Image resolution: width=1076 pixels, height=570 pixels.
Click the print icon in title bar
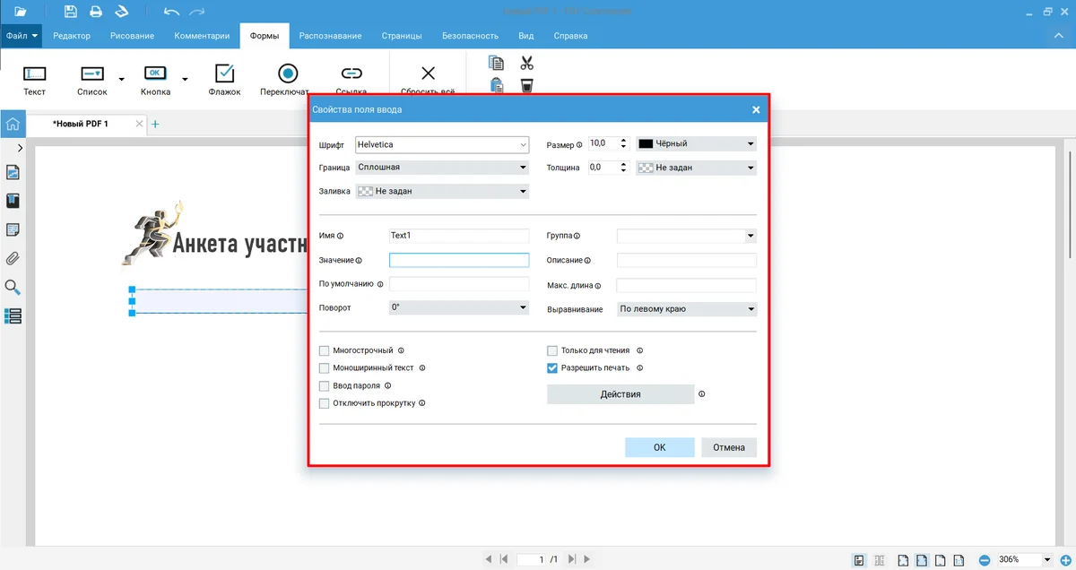(95, 12)
